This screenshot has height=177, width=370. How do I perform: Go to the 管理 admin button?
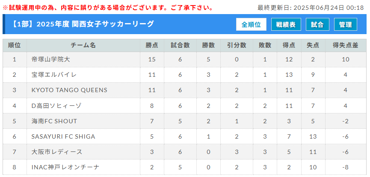tap(346, 24)
